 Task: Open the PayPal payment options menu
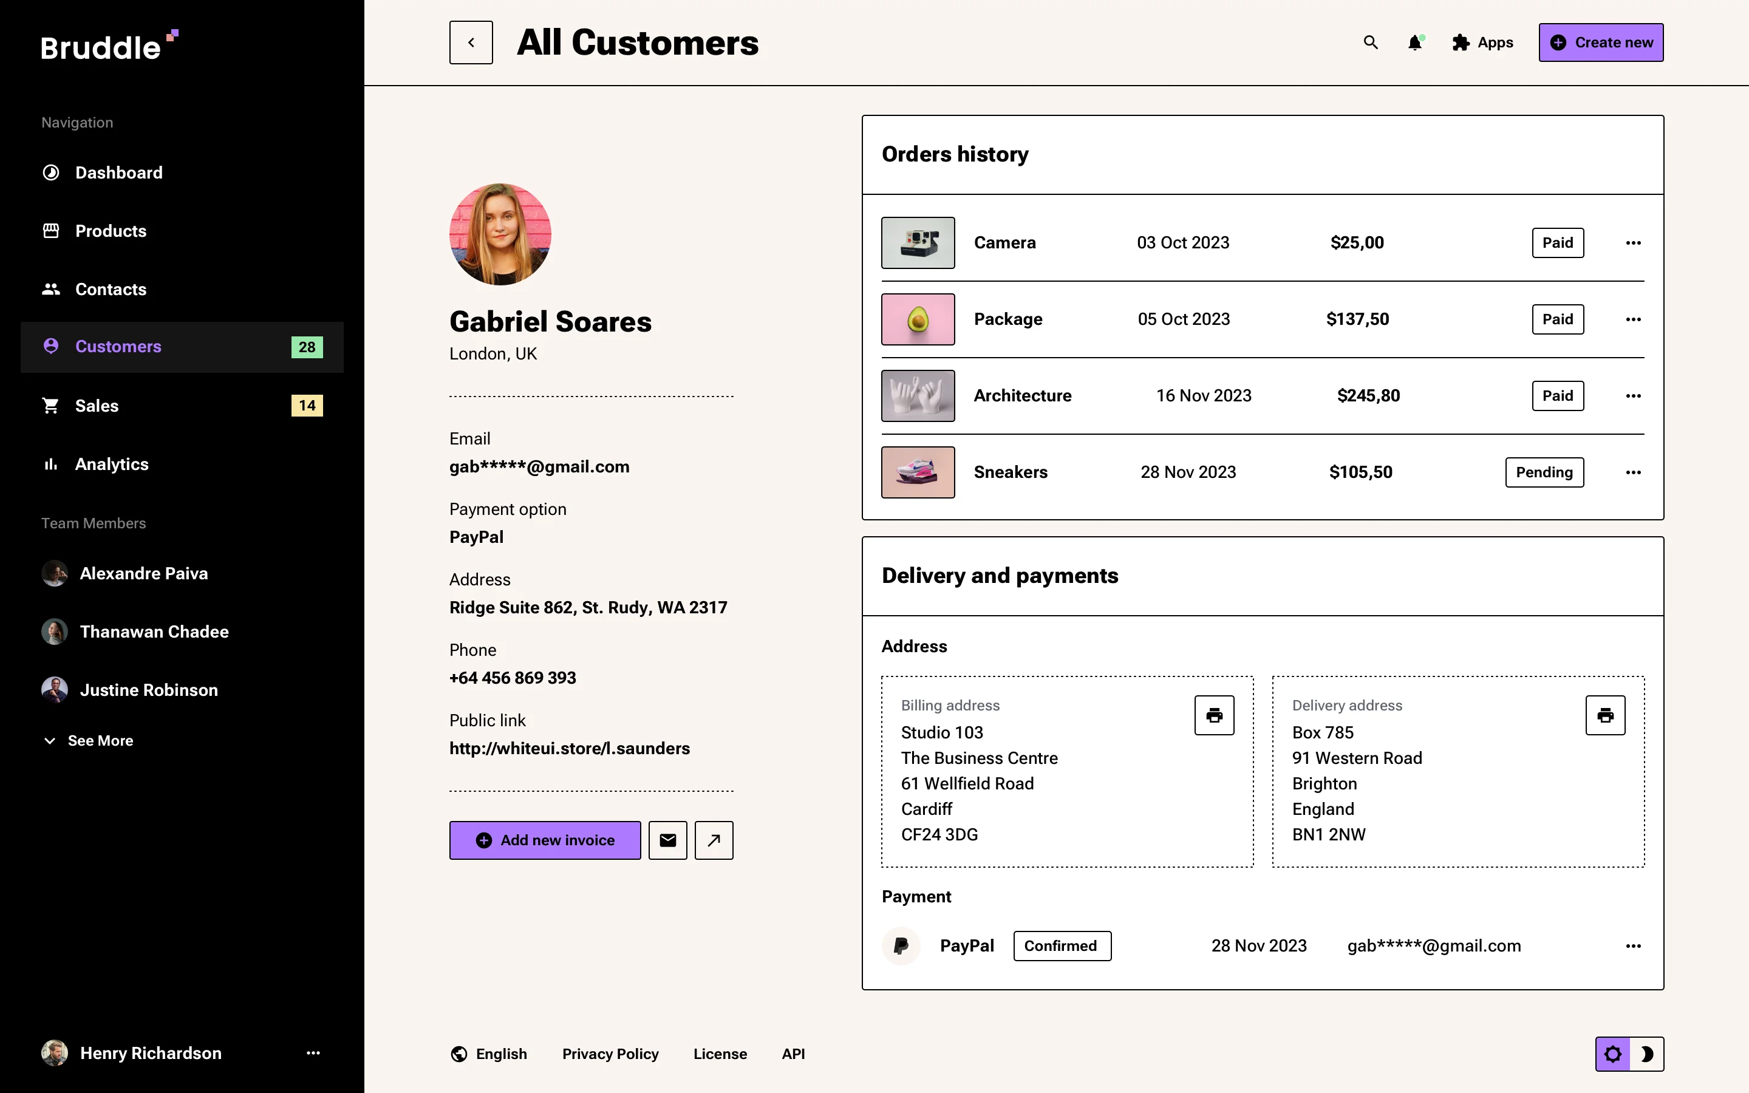[1634, 945]
